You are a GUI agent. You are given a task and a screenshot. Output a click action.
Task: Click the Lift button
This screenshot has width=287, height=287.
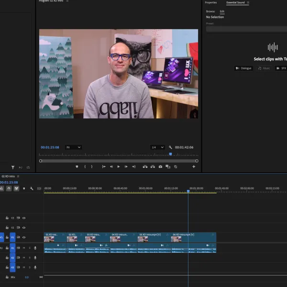click(x=145, y=166)
